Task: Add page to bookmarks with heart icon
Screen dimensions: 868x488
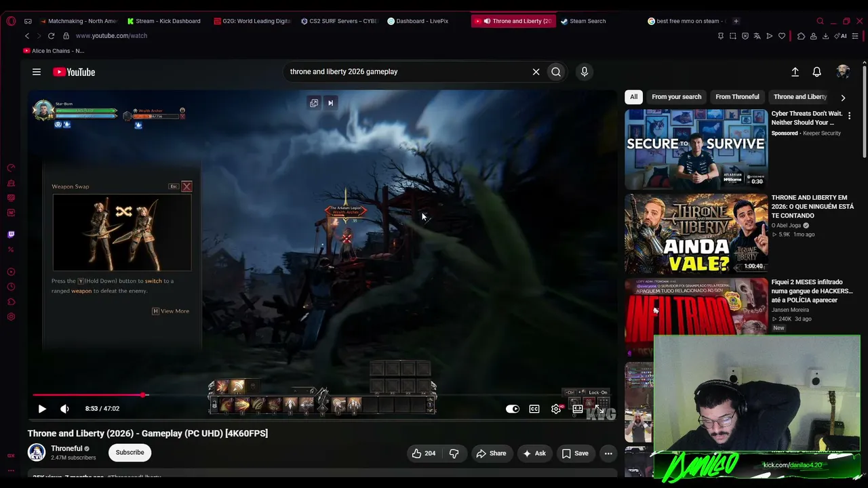Action: pos(782,36)
